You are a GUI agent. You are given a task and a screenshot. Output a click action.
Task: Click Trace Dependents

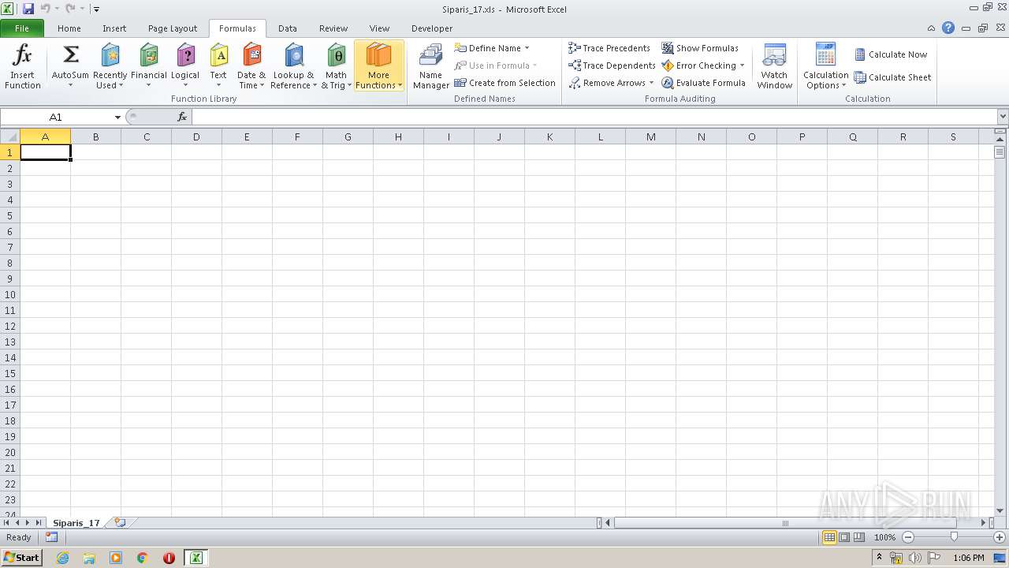pyautogui.click(x=612, y=65)
